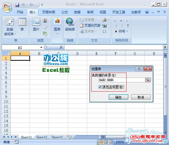Viewport: 169px width, 145px height.
Task: Switch to Sheet1 tab
Action: pyautogui.click(x=26, y=137)
